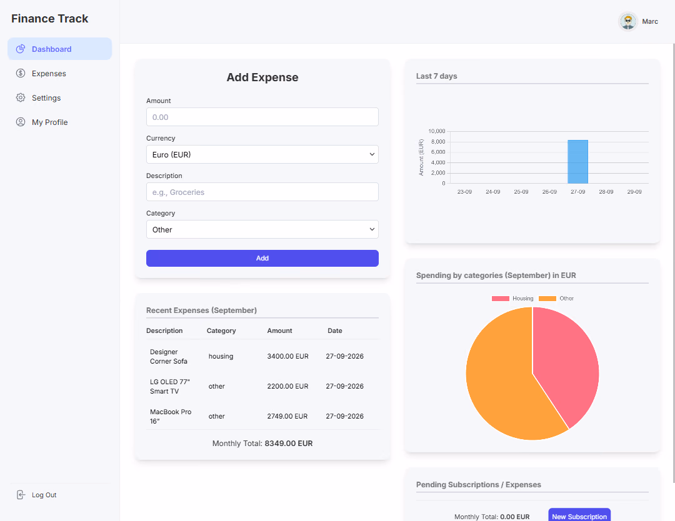Select the LG OLED 77" Smart TV description

point(169,386)
